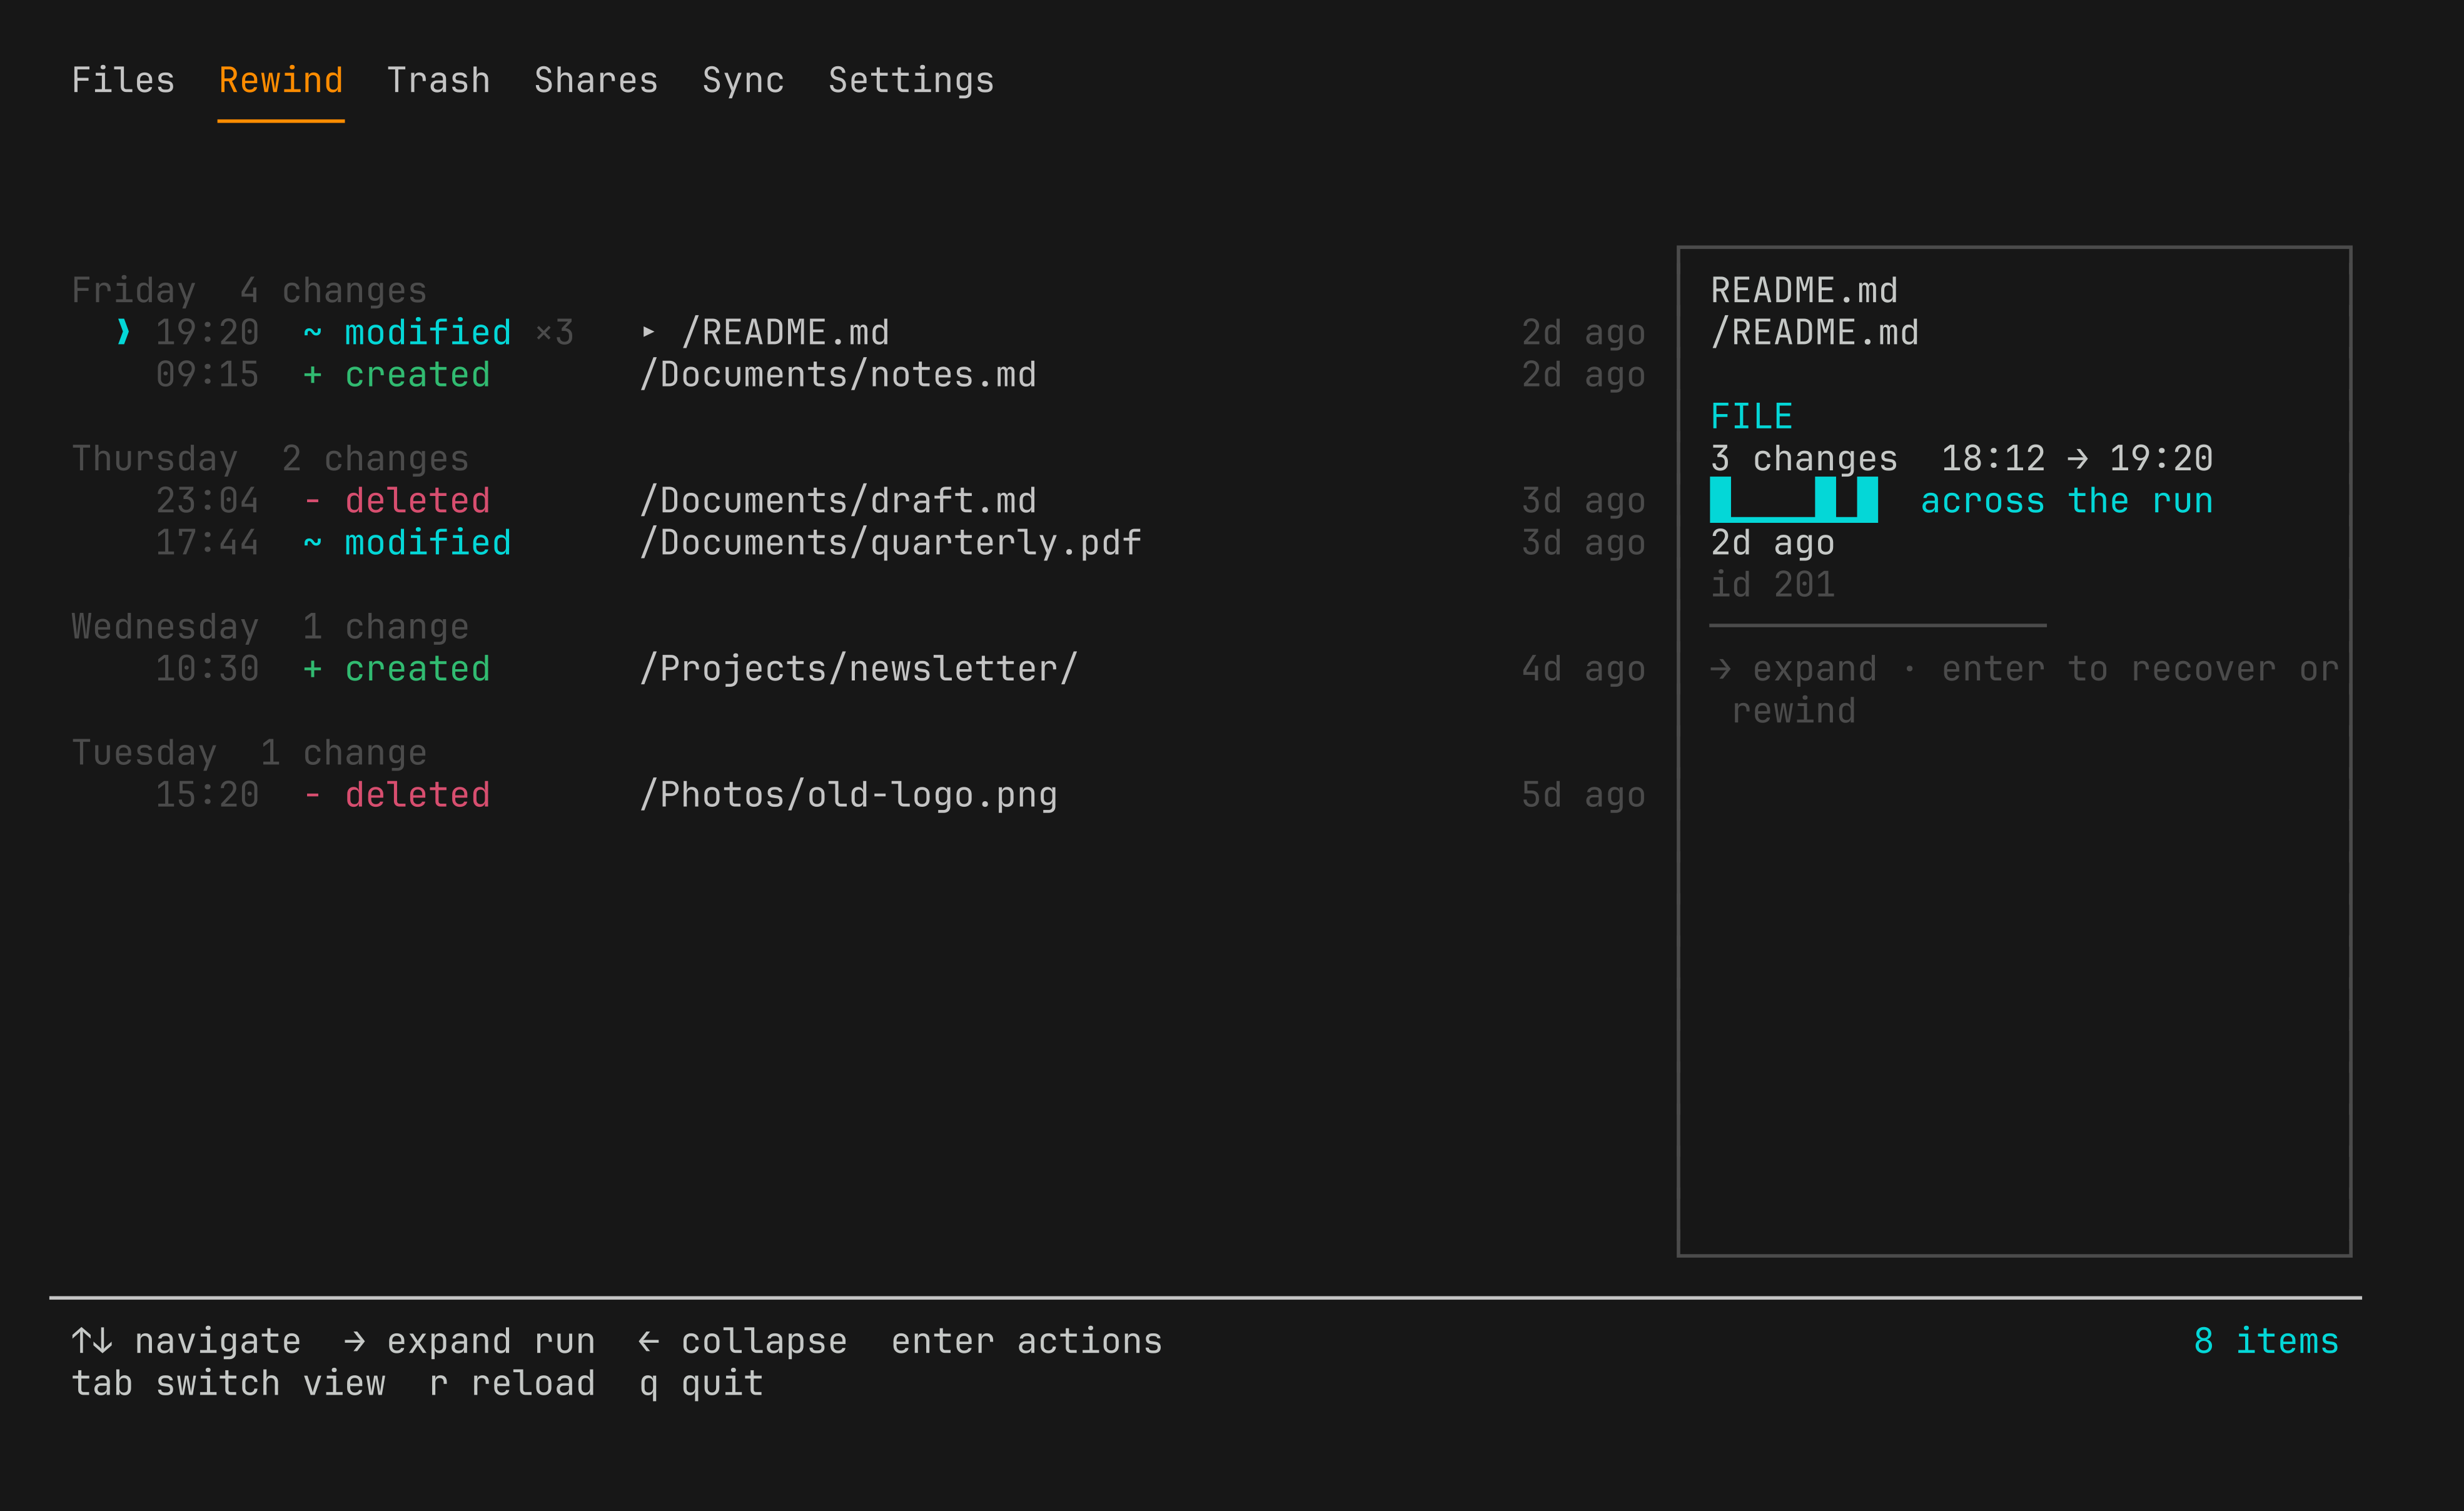The height and width of the screenshot is (1511, 2464).
Task: Click the 5d ago age label
Action: (1584, 794)
